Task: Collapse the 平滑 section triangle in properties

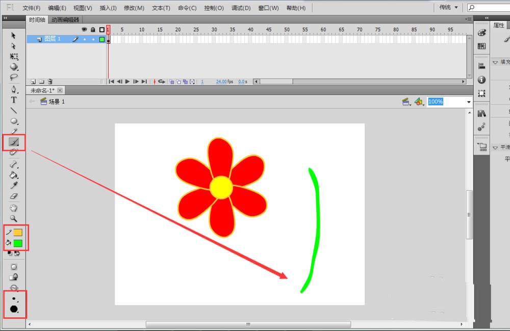Action: point(495,147)
